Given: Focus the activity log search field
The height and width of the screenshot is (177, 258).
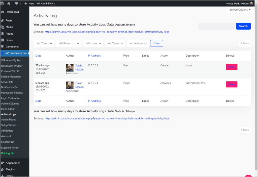Looking at the screenshot, I should click(216, 26).
